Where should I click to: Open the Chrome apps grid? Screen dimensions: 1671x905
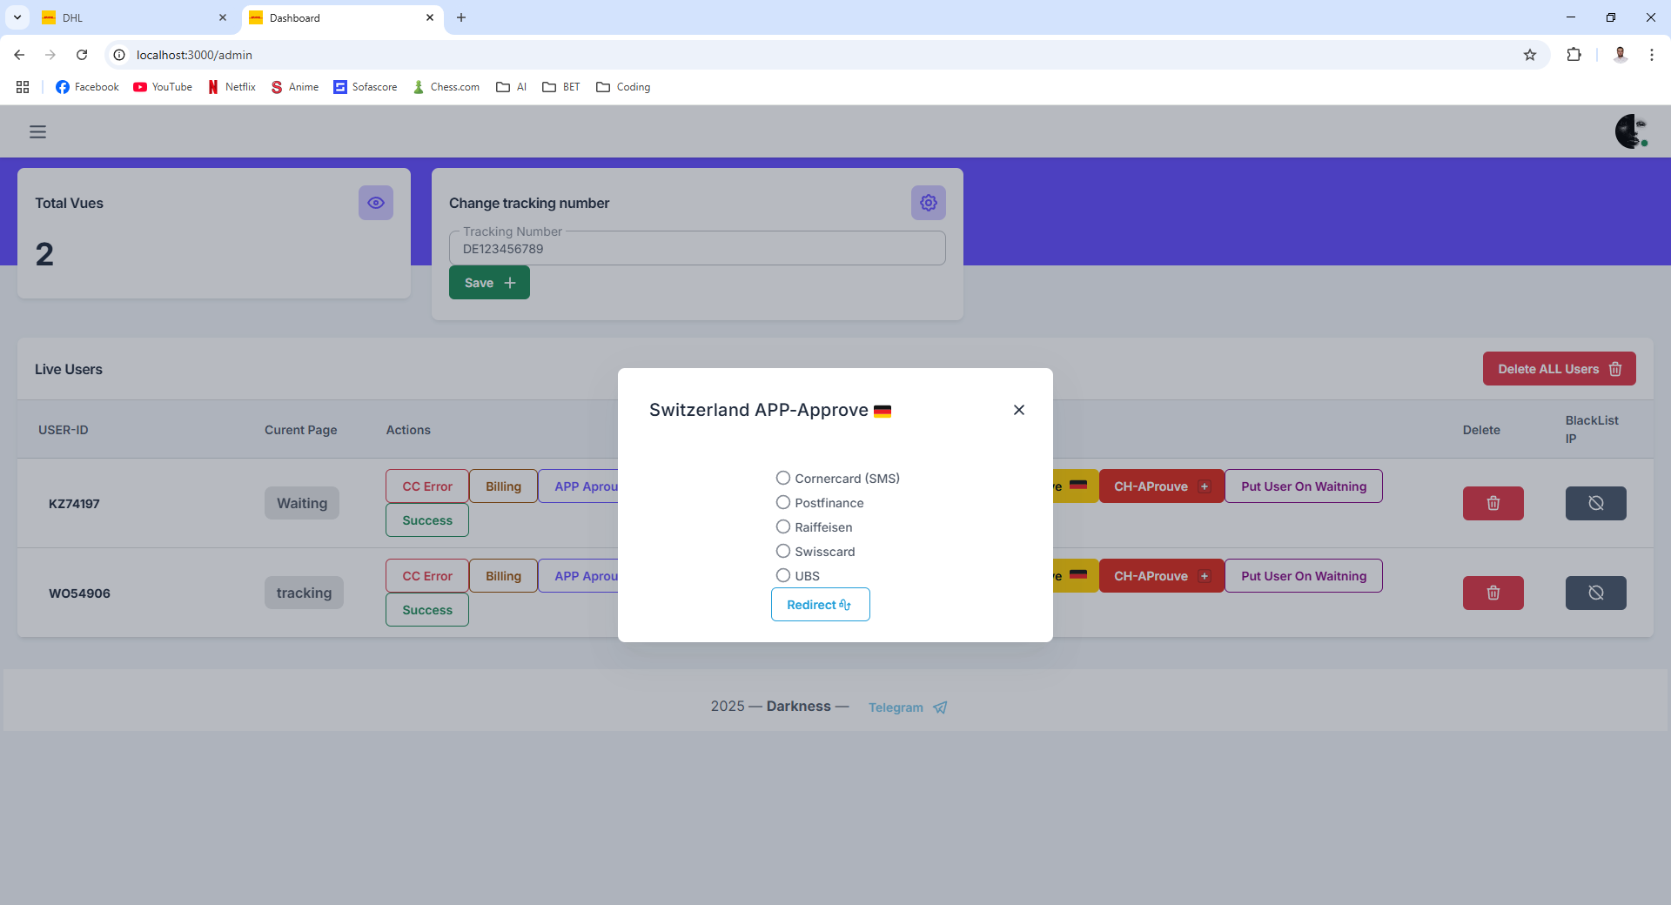(23, 87)
